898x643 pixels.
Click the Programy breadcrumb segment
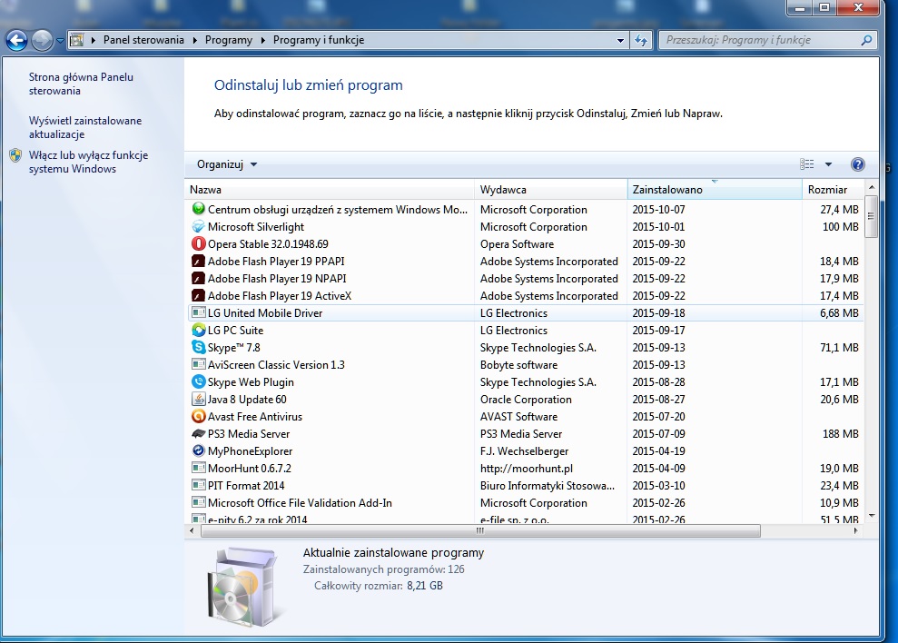point(229,40)
